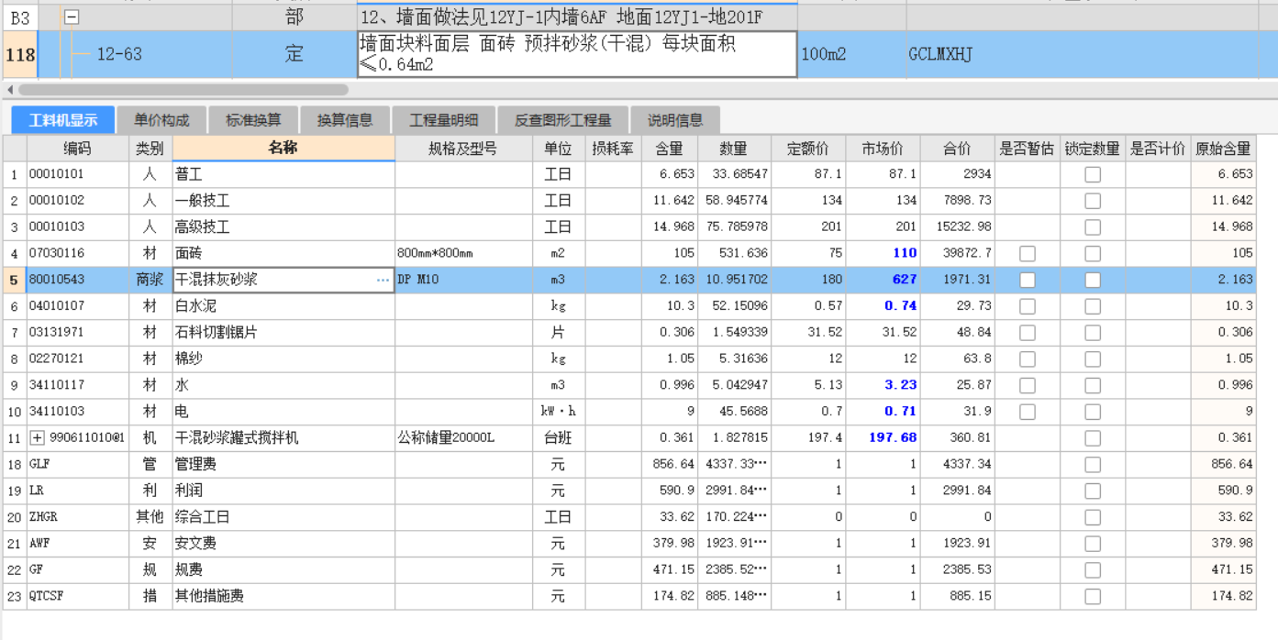This screenshot has width=1278, height=640.
Task: Check 锁定数量 for the 安文费 row
Action: pyautogui.click(x=1093, y=544)
